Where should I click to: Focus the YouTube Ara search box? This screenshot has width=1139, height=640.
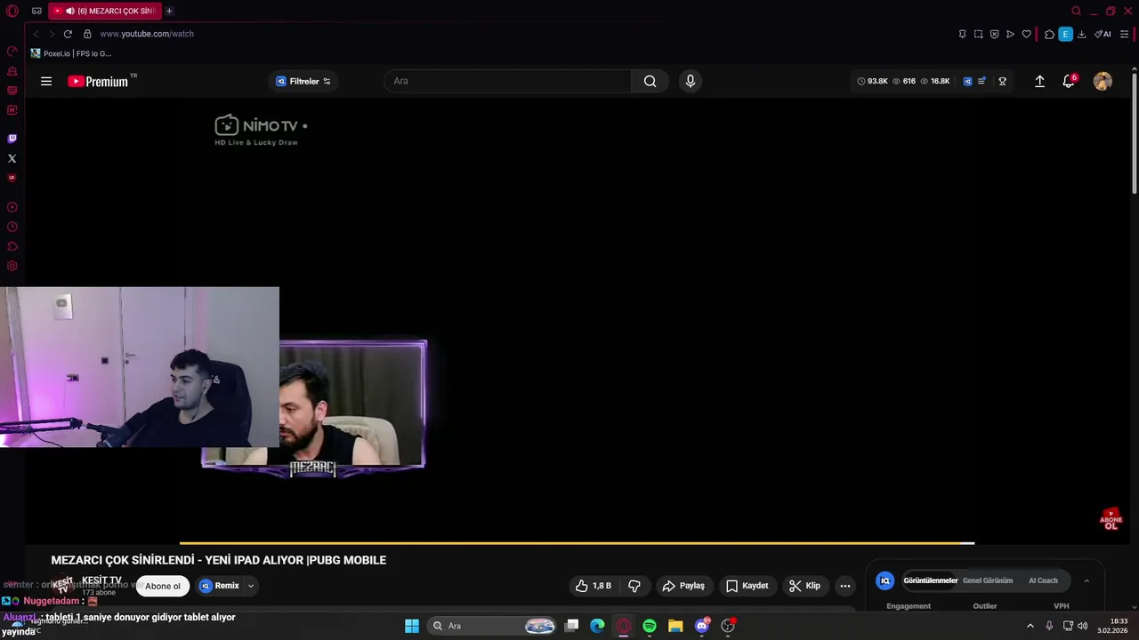[508, 81]
